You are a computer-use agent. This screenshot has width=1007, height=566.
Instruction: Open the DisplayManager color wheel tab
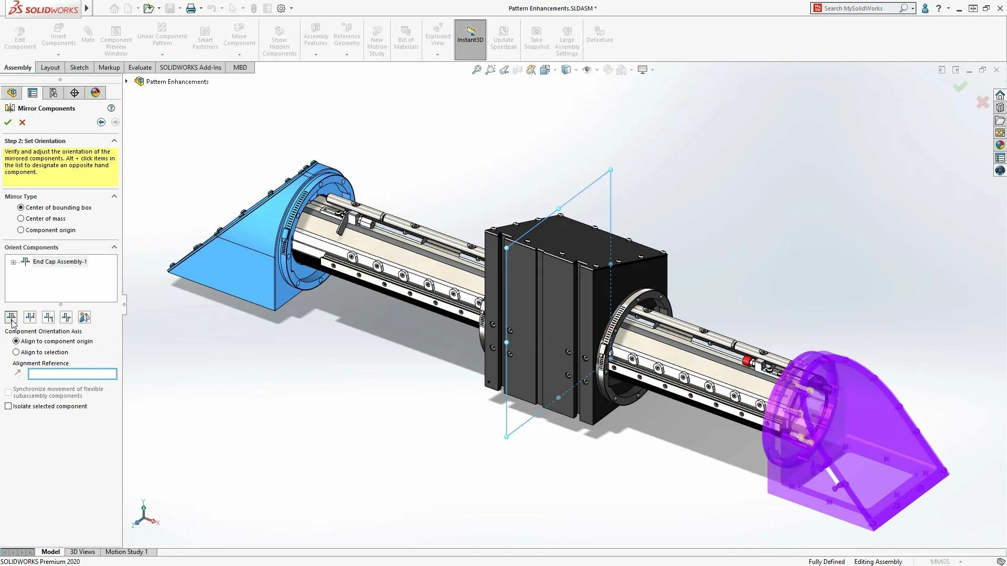click(x=95, y=93)
